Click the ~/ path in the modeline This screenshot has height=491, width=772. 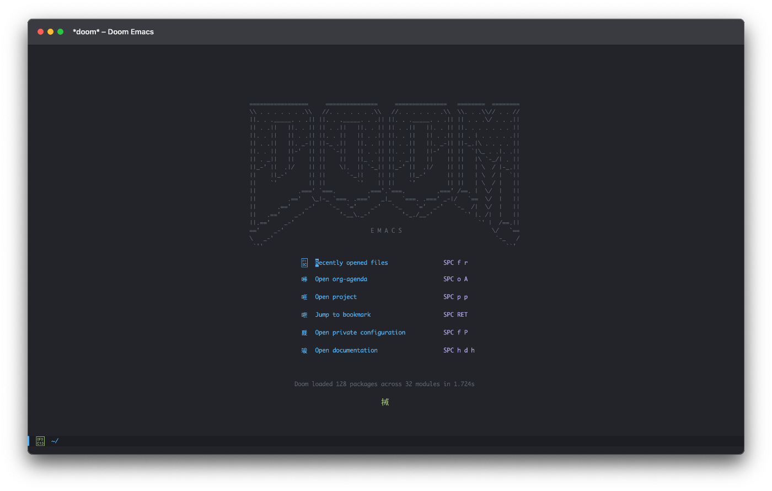point(54,440)
